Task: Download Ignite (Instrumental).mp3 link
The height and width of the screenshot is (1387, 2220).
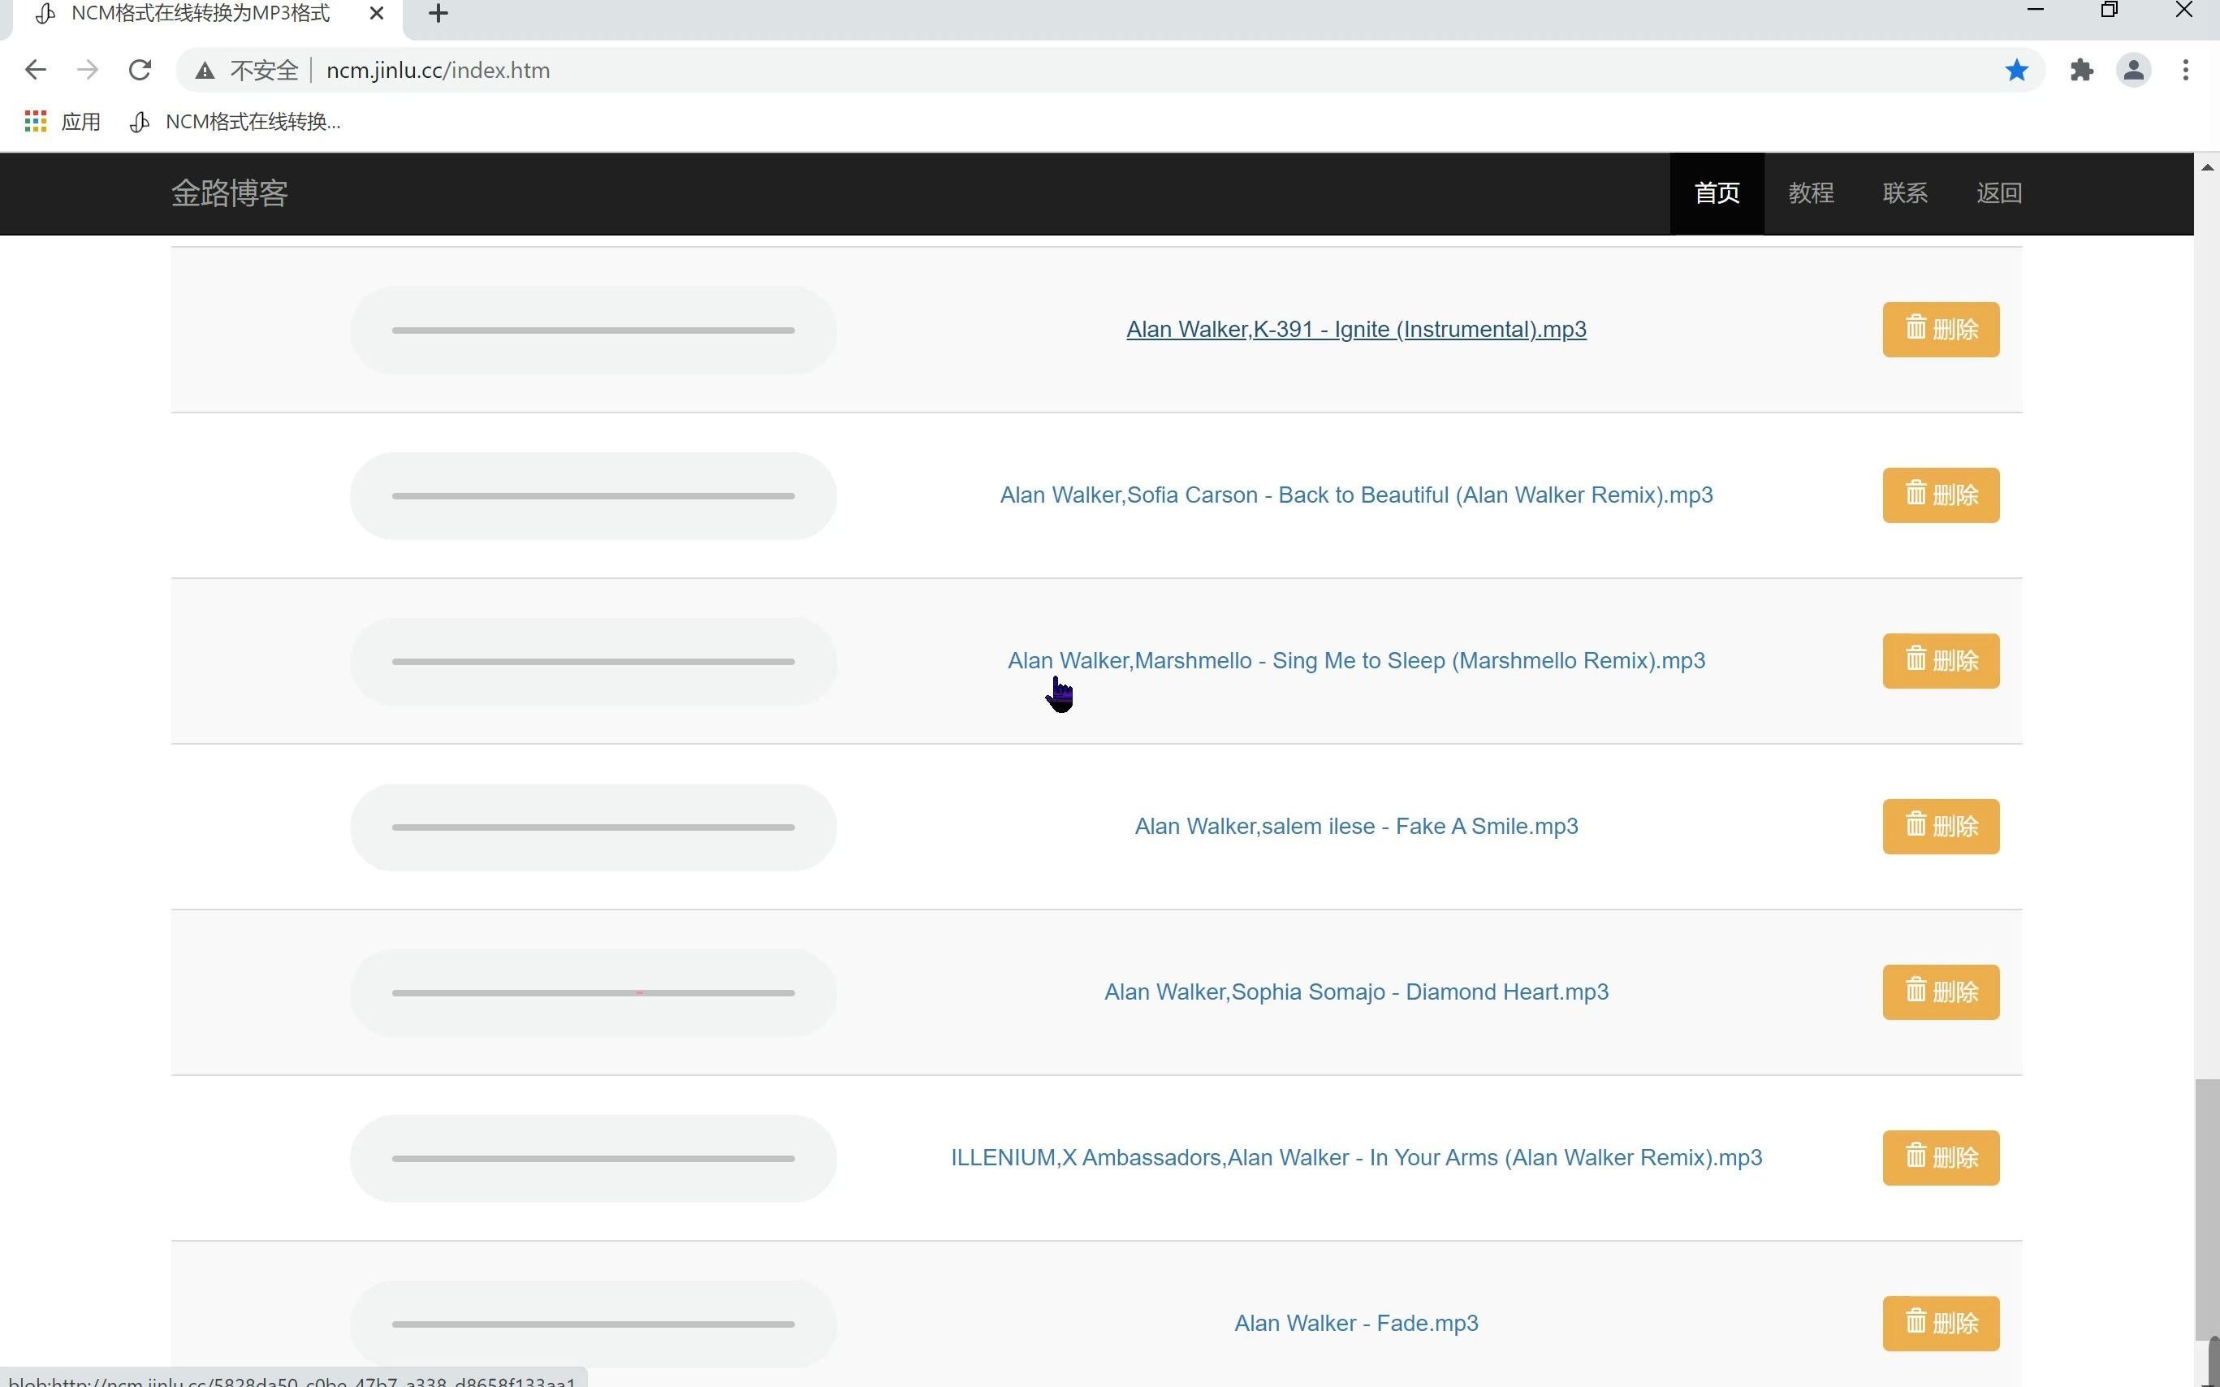Action: tap(1356, 330)
